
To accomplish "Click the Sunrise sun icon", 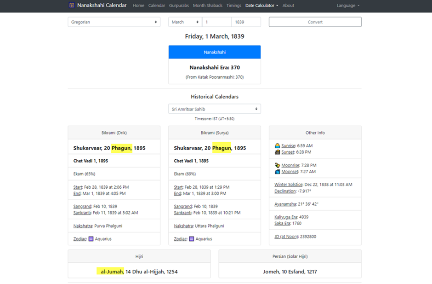I will tap(277, 146).
